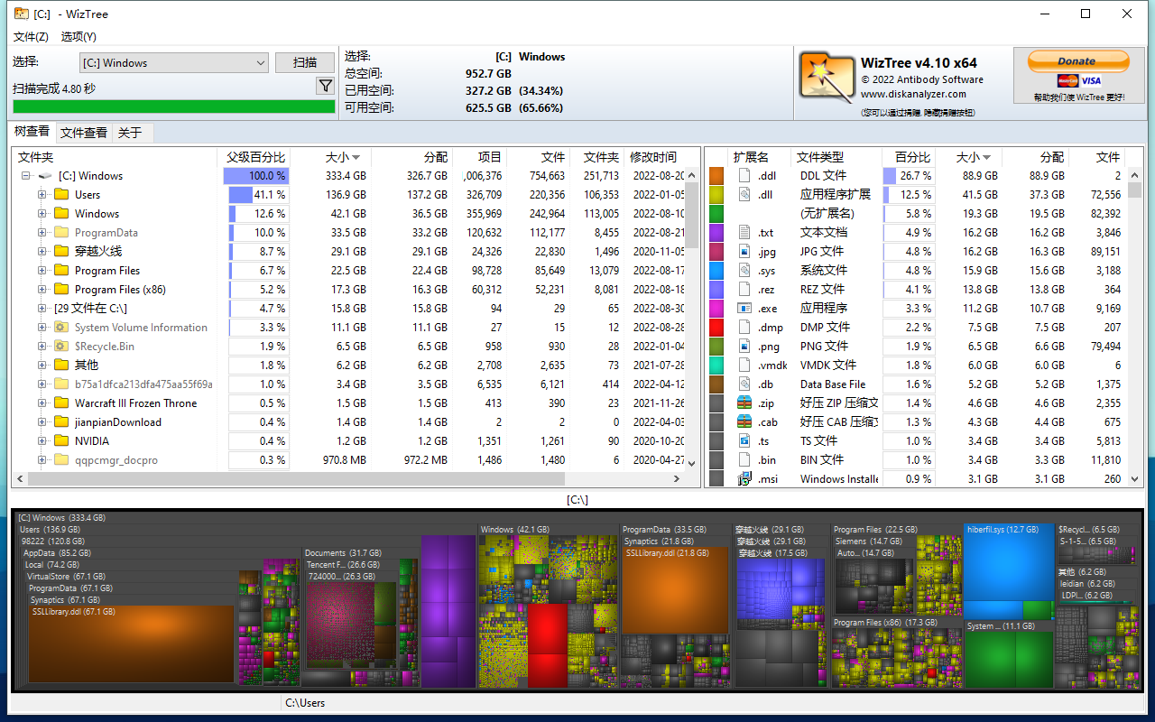Click the .zip archive file icon
The width and height of the screenshot is (1155, 722).
744,403
